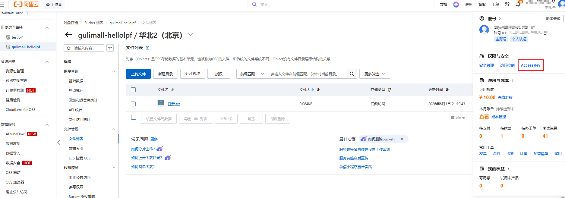Click the 新建目录 button

pos(166,74)
